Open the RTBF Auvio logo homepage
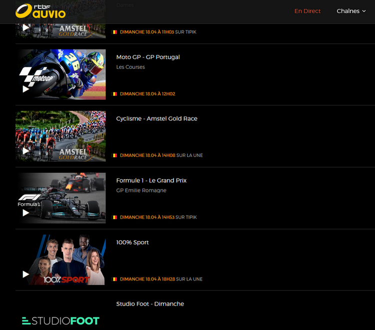Image resolution: width=375 pixels, height=330 pixels. point(40,11)
